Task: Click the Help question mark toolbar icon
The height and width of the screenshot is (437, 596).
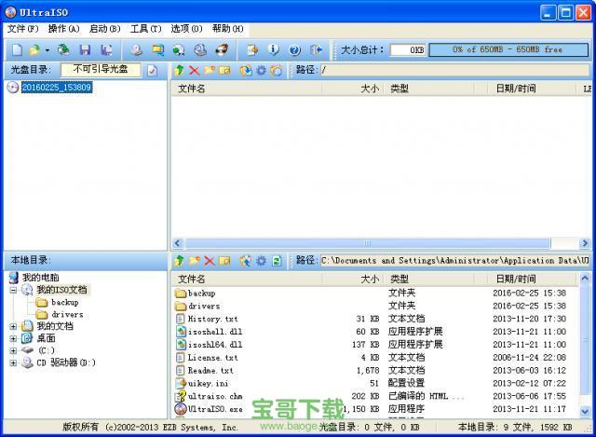Action: pos(294,49)
